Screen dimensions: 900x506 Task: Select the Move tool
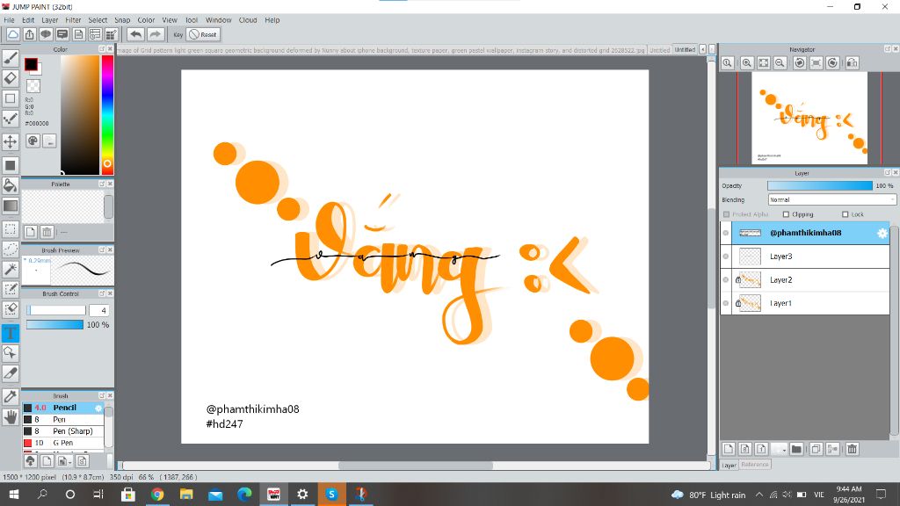[x=11, y=141]
